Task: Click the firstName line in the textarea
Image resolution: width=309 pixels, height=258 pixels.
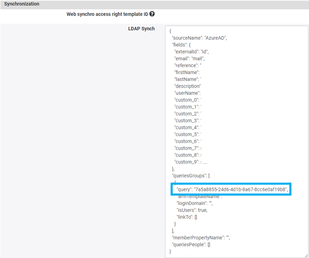Action: click(x=187, y=72)
